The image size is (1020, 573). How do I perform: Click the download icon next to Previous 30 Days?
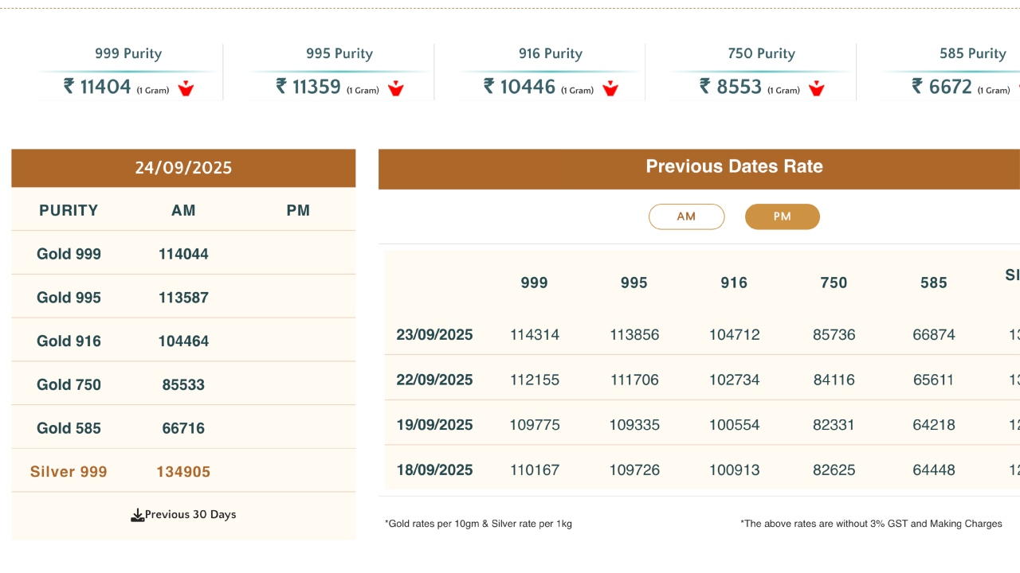point(137,515)
